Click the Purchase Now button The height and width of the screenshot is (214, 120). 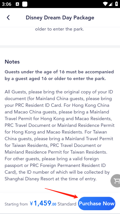click(x=96, y=203)
